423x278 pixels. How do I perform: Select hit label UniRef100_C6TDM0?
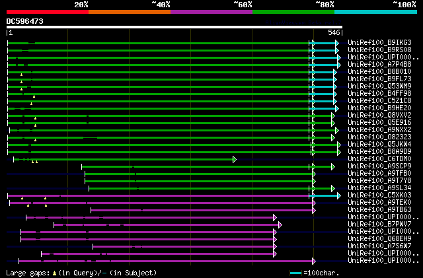point(379,159)
